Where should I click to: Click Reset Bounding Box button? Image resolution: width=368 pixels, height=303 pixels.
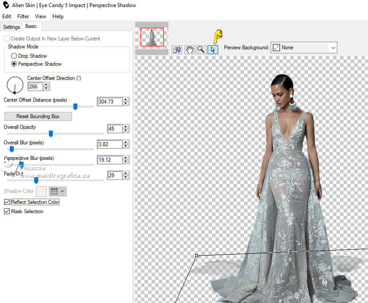click(38, 116)
